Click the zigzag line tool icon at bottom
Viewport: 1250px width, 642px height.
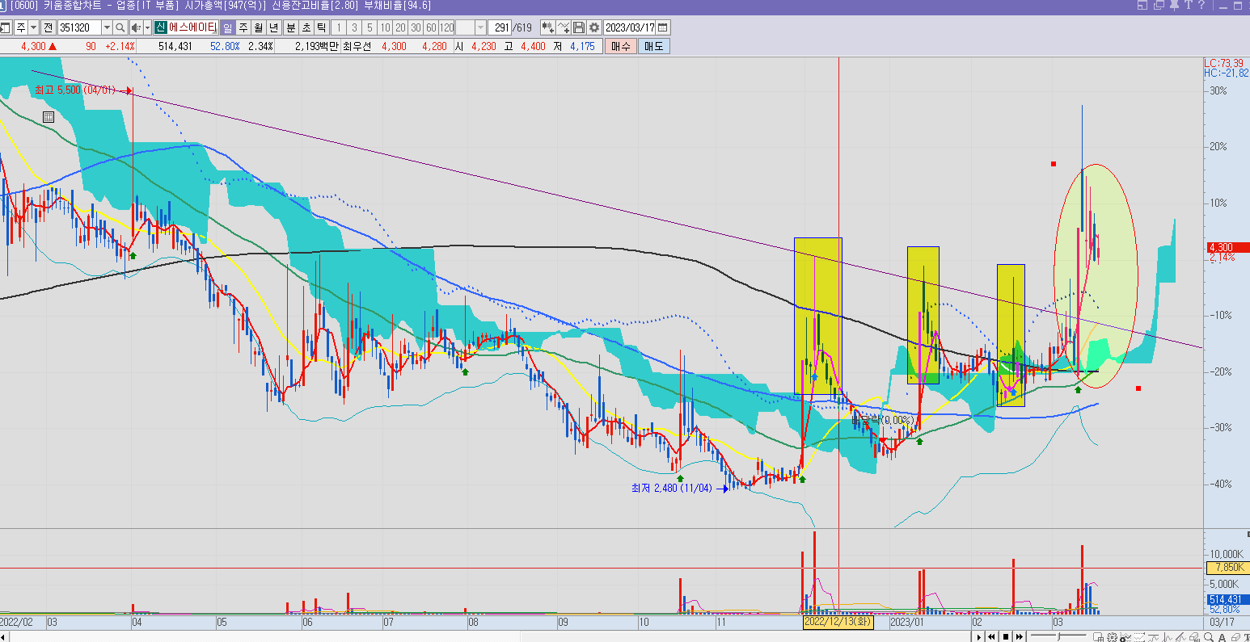(x=1167, y=636)
